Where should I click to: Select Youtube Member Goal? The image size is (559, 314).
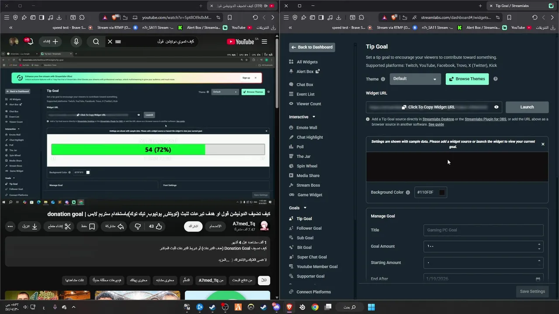[x=313, y=266]
